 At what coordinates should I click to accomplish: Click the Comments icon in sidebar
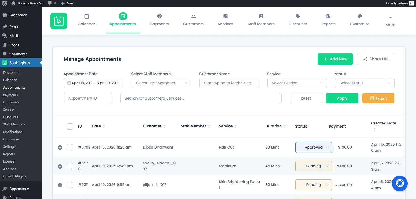coord(5,54)
